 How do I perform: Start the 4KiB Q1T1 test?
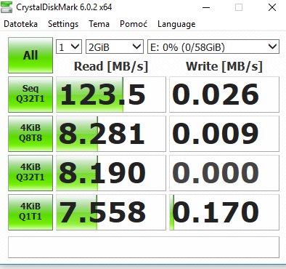click(x=30, y=212)
